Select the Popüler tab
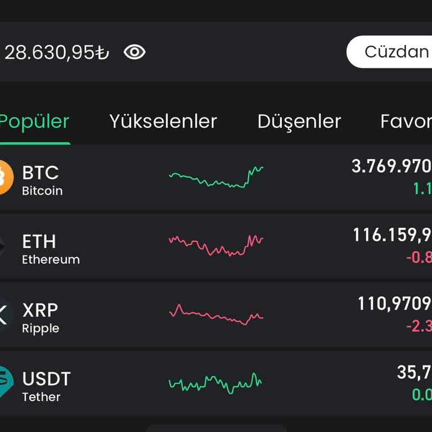 (x=35, y=121)
